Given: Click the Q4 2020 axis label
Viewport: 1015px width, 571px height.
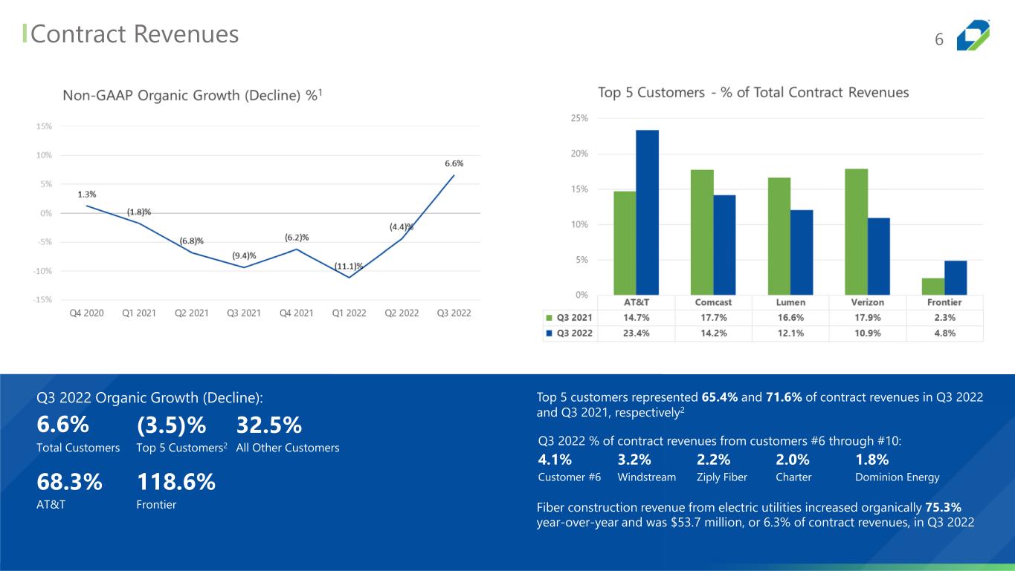Looking at the screenshot, I should 86,313.
